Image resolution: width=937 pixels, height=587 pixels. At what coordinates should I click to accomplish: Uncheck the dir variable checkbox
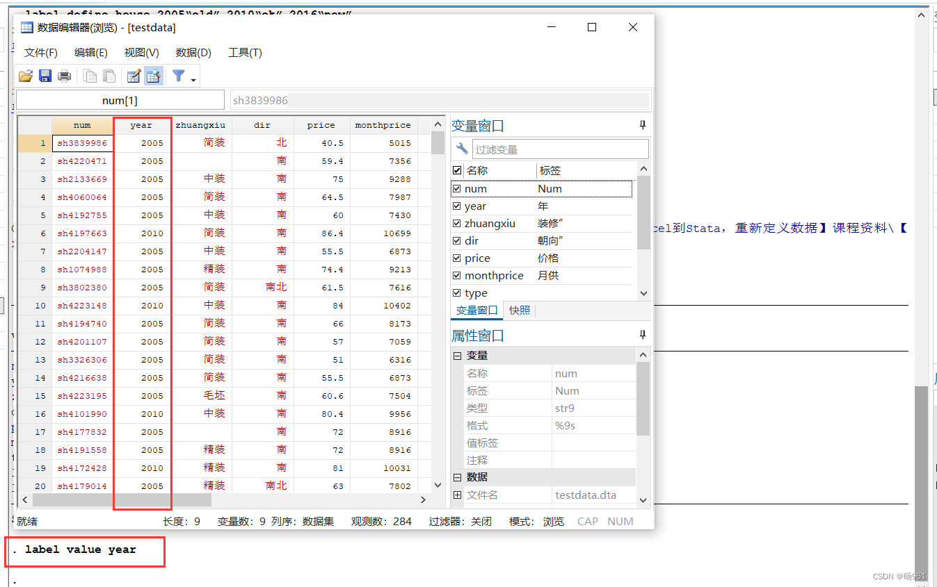457,240
